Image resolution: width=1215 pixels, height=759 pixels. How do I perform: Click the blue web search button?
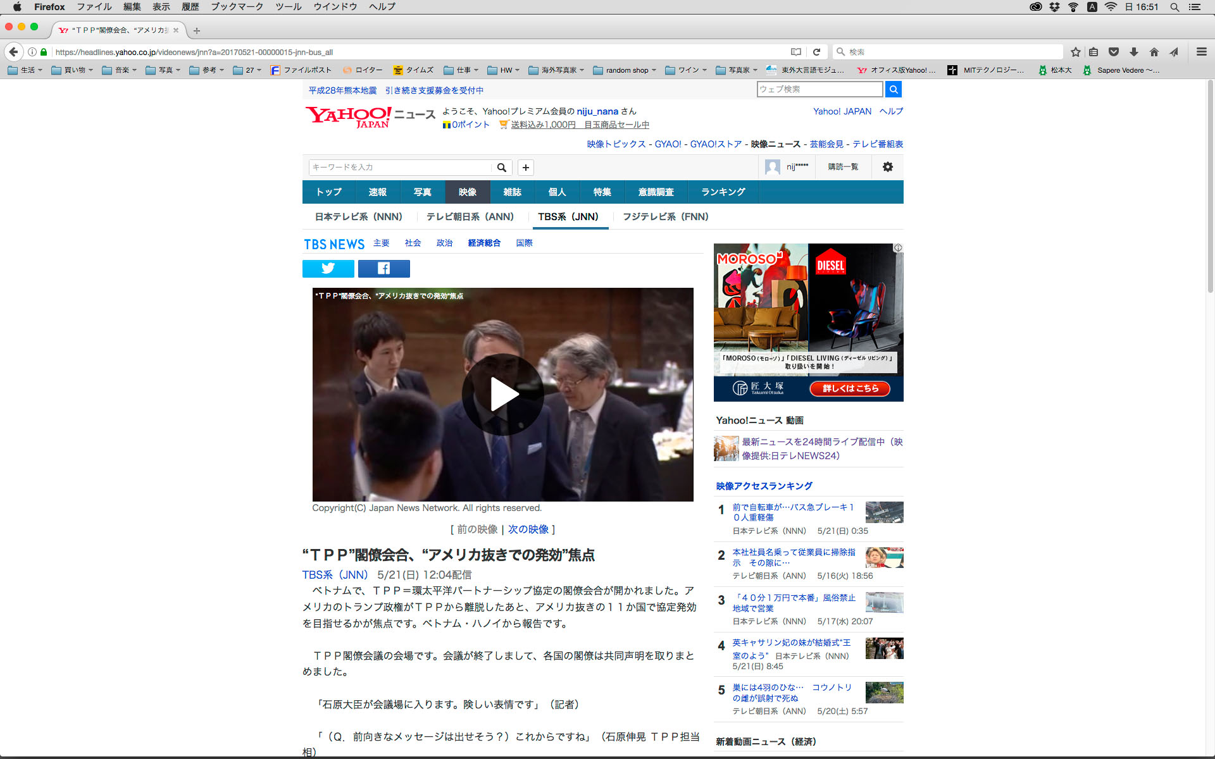[893, 89]
